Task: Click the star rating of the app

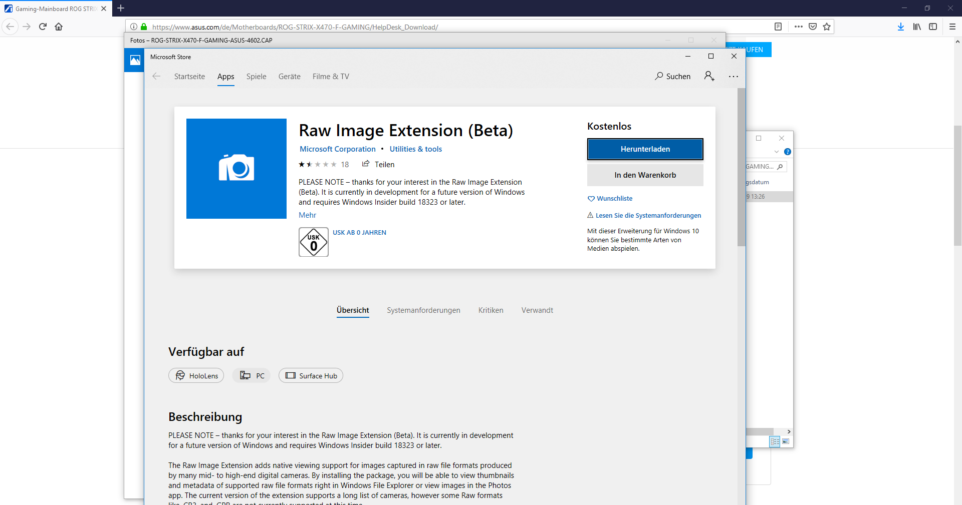Action: pyautogui.click(x=318, y=164)
